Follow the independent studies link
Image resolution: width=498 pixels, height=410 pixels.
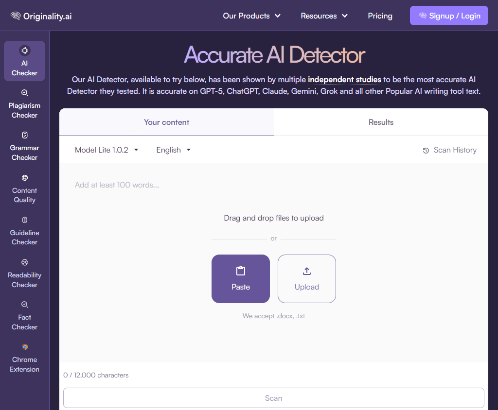coord(344,79)
